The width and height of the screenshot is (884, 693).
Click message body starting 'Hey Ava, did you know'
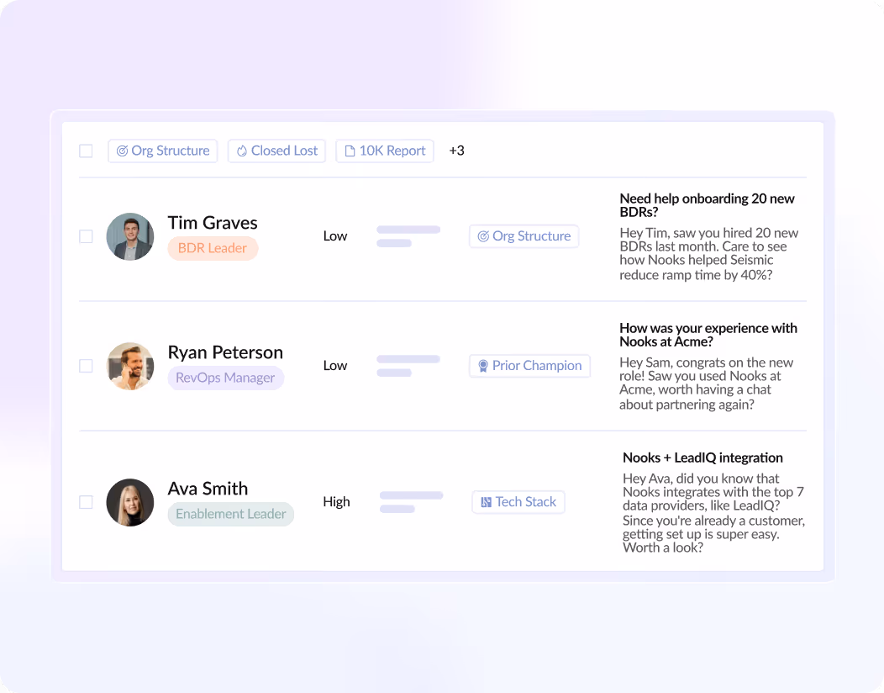pyautogui.click(x=713, y=513)
